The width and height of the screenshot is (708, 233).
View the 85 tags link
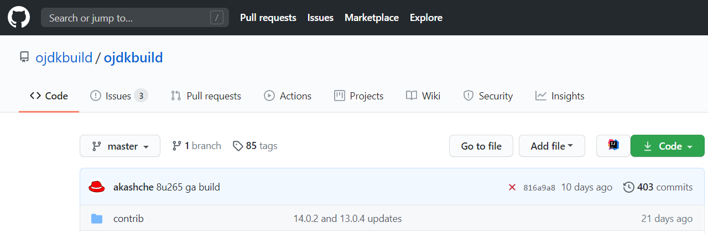coord(255,146)
